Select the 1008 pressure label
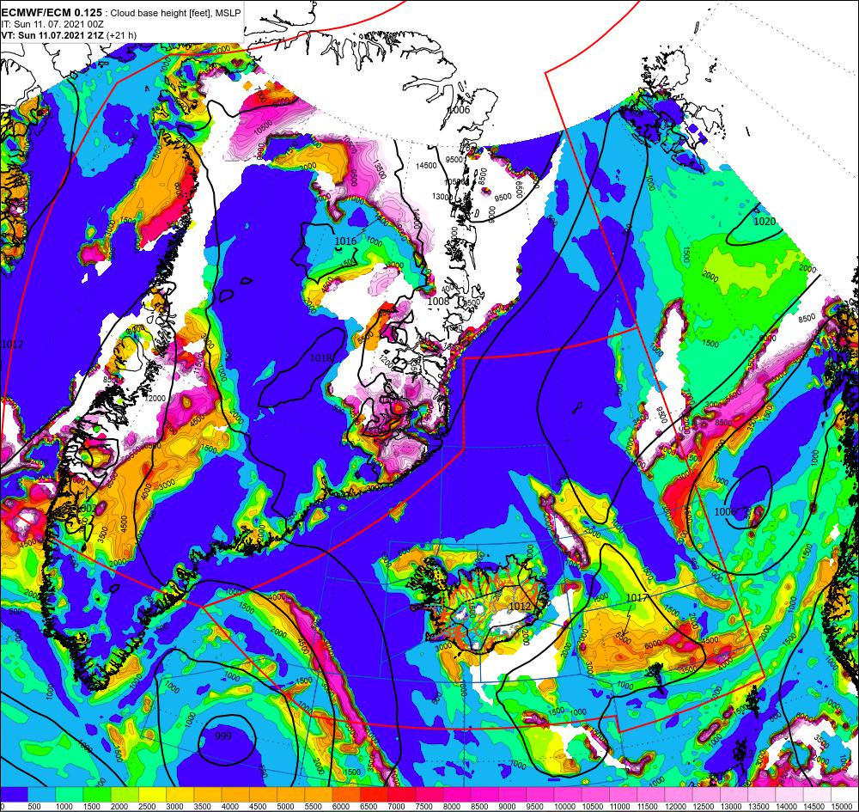The height and width of the screenshot is (812, 859). [x=438, y=301]
